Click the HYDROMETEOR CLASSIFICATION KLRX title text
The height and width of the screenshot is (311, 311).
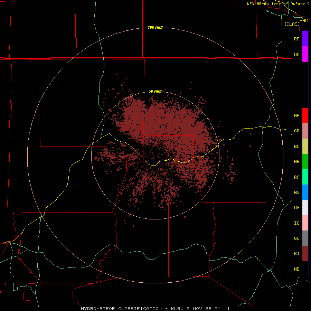coord(155,309)
